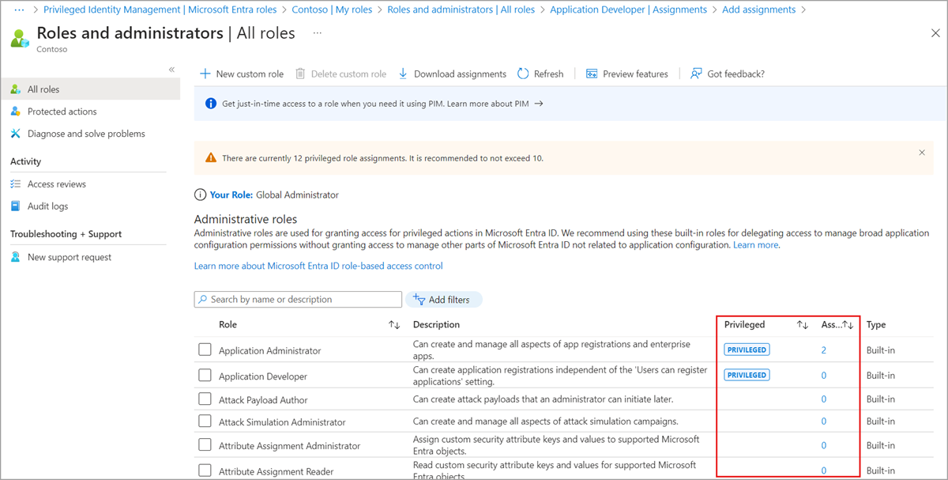
Task: Click the Download assignments arrow icon
Action: (403, 74)
